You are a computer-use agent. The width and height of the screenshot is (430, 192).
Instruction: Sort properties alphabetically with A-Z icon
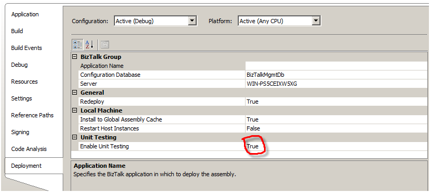(x=90, y=45)
